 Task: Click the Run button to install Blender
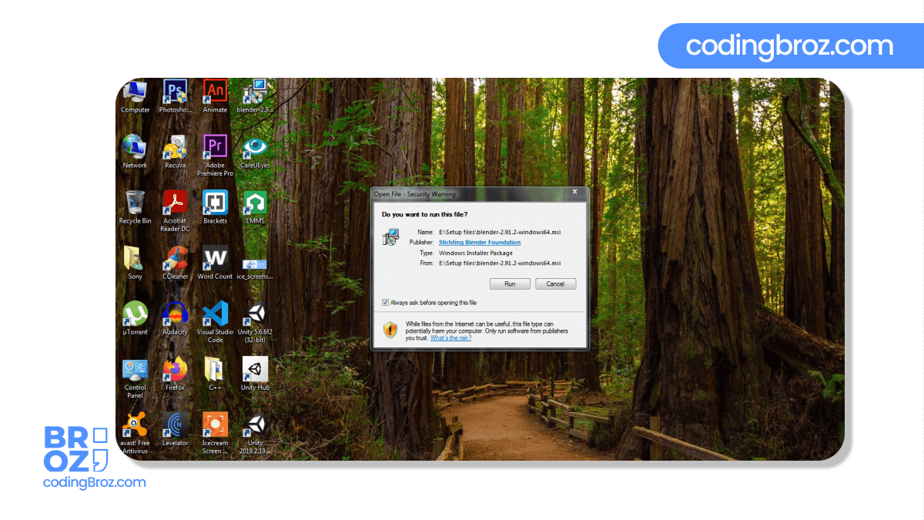(x=510, y=283)
